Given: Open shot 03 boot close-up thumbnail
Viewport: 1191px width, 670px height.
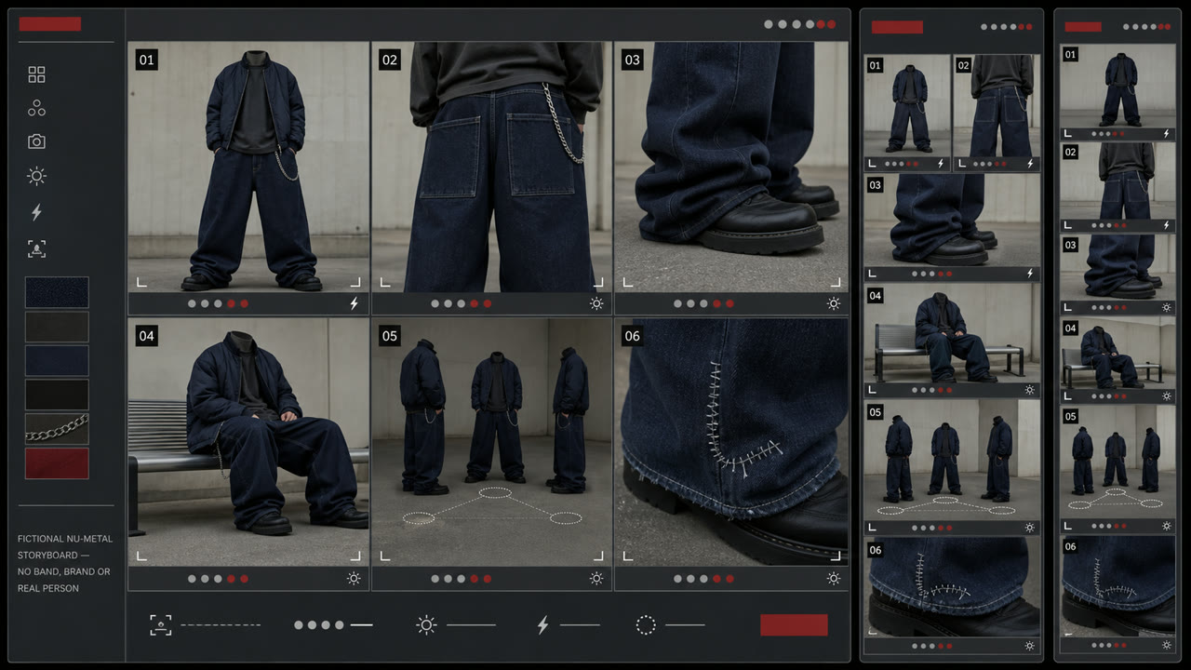Looking at the screenshot, I should 731,167.
